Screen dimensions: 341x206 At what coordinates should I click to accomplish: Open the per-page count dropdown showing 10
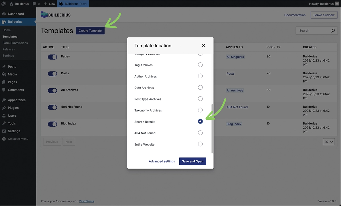coord(329,142)
